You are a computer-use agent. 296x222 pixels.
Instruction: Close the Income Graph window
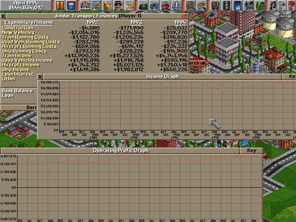(40, 77)
